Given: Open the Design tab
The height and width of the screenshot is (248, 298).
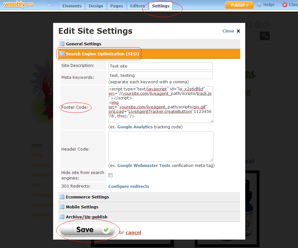Looking at the screenshot, I should (96, 5).
